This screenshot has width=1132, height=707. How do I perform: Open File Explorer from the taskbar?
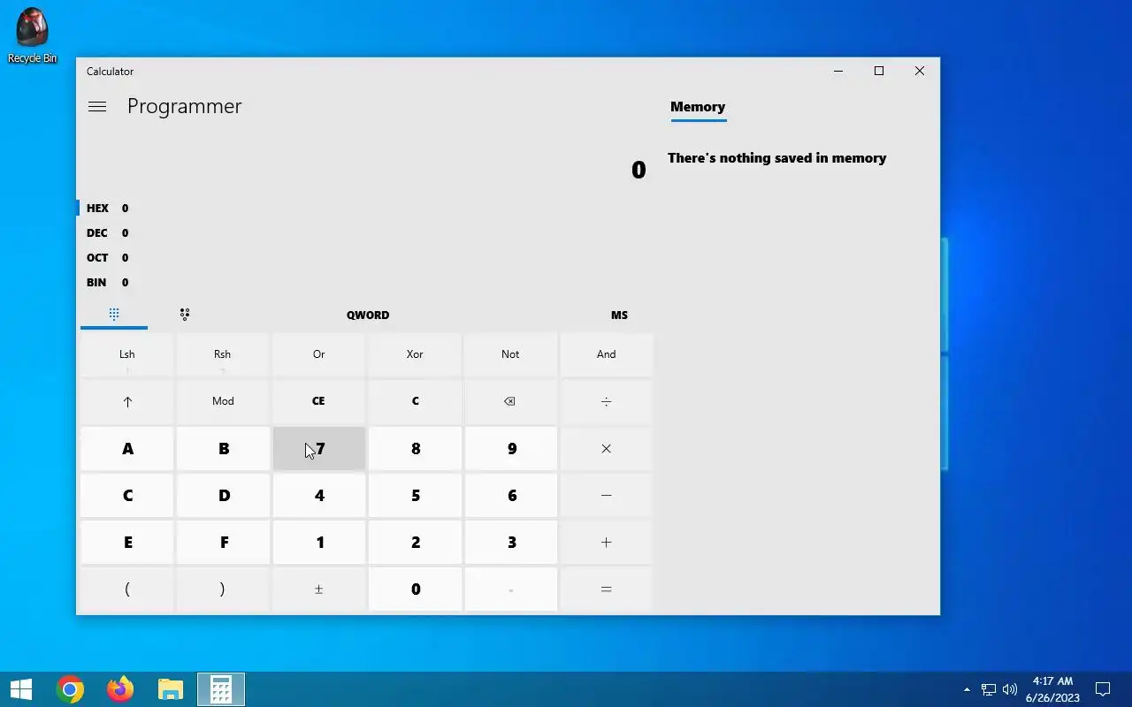tap(171, 689)
